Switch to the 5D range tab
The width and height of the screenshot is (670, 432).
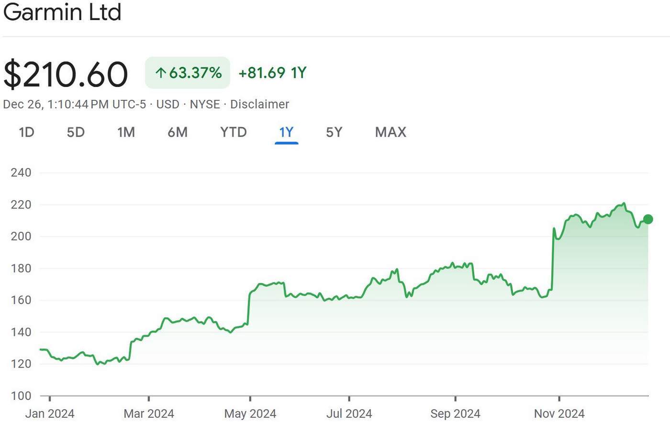(76, 132)
